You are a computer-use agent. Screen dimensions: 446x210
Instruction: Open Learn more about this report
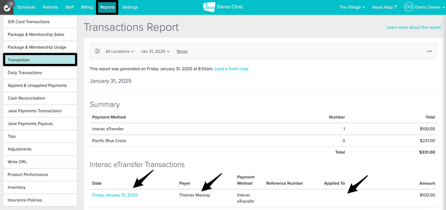pos(413,27)
